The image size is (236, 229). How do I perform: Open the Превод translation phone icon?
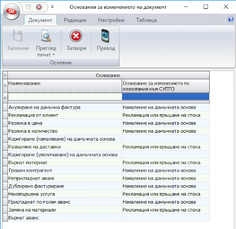(x=105, y=36)
